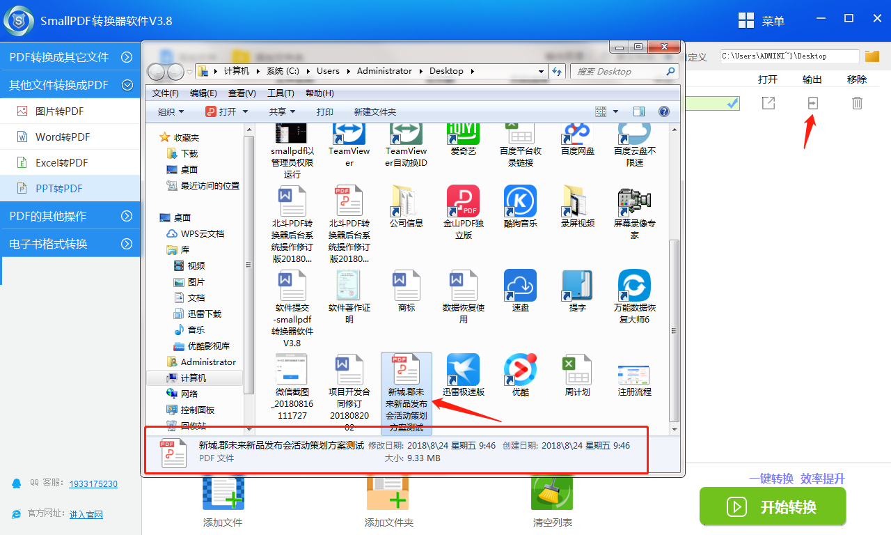Image resolution: width=891 pixels, height=535 pixels.
Task: Click the trash remove icon in SmallPDF list
Action: click(x=857, y=103)
